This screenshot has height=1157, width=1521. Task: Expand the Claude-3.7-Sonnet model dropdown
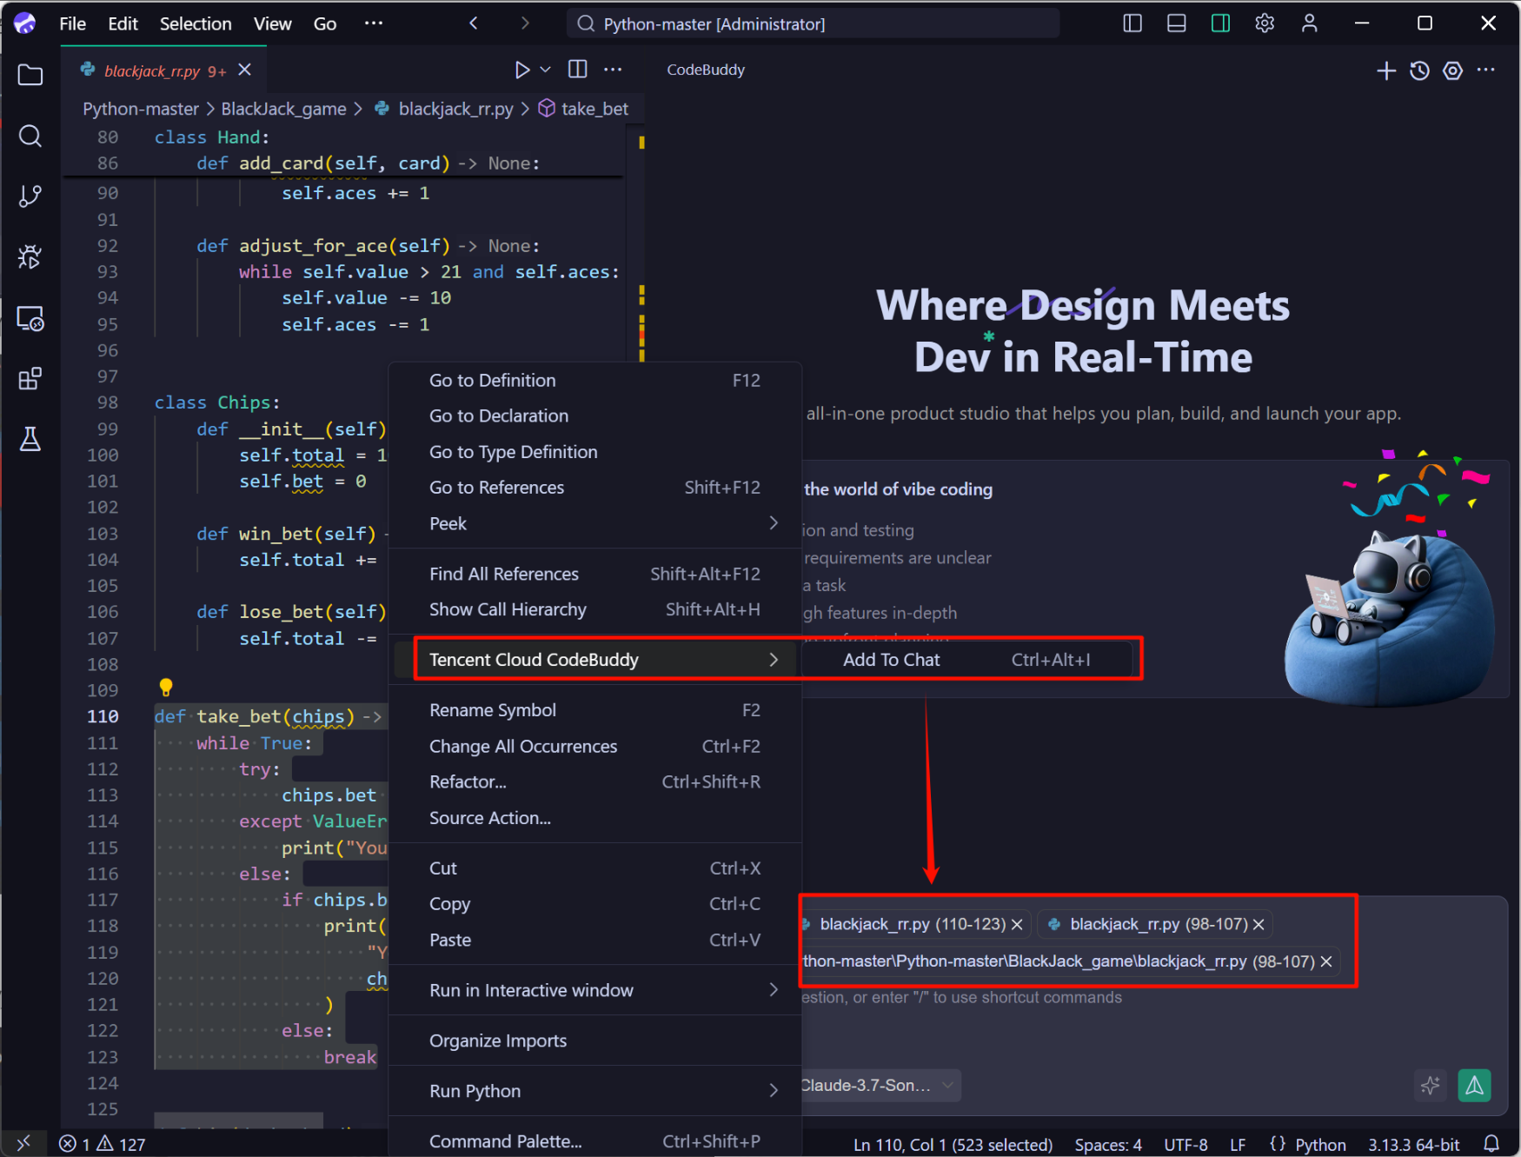878,1085
